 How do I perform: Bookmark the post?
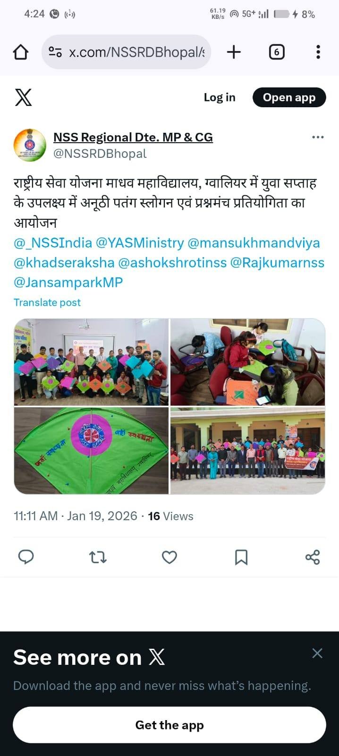pos(241,558)
